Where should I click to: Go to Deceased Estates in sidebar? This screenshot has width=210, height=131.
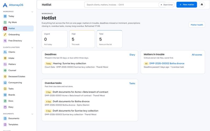coord(18,77)
